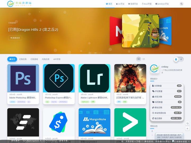Open windows平台 navigation item
Image resolution: width=191 pixels, height=143 pixels.
pos(162,4)
